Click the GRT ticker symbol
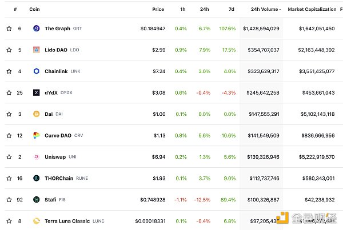343x230 pixels. coord(77,29)
